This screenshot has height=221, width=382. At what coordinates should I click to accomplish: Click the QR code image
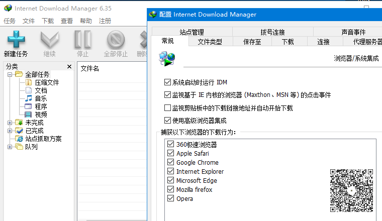tap(351, 190)
